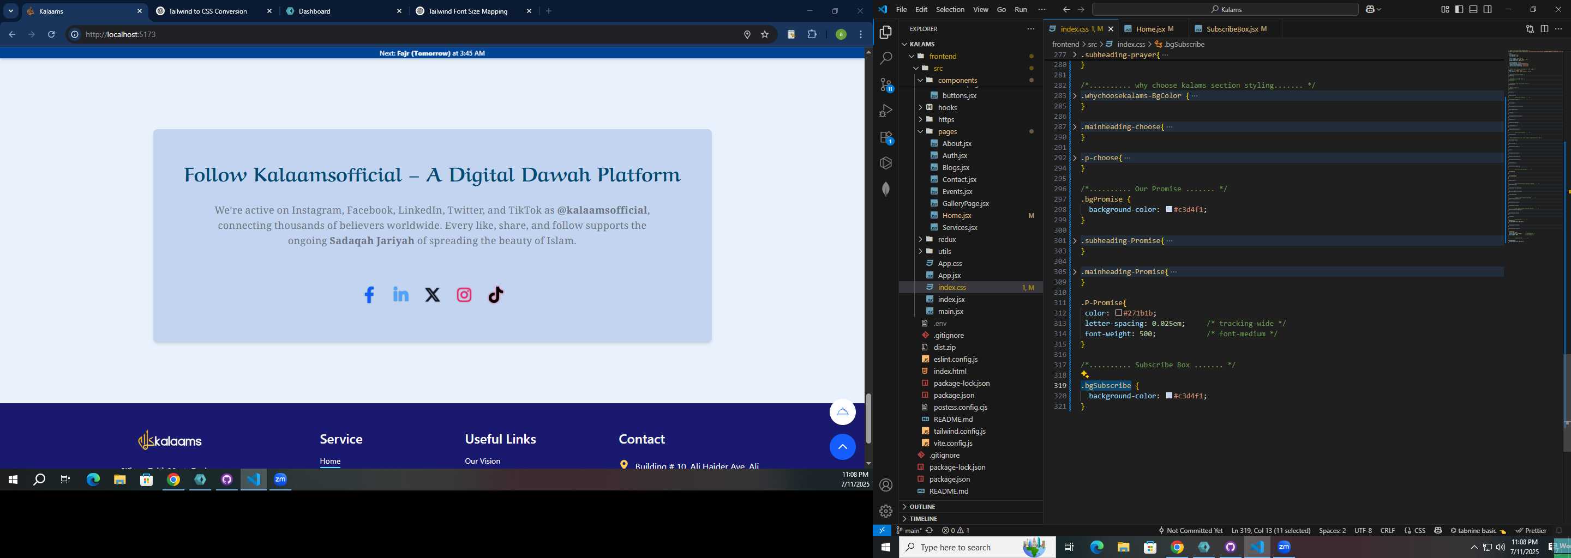Open Copilot chat icon in title bar
The image size is (1571, 558).
point(1370,9)
